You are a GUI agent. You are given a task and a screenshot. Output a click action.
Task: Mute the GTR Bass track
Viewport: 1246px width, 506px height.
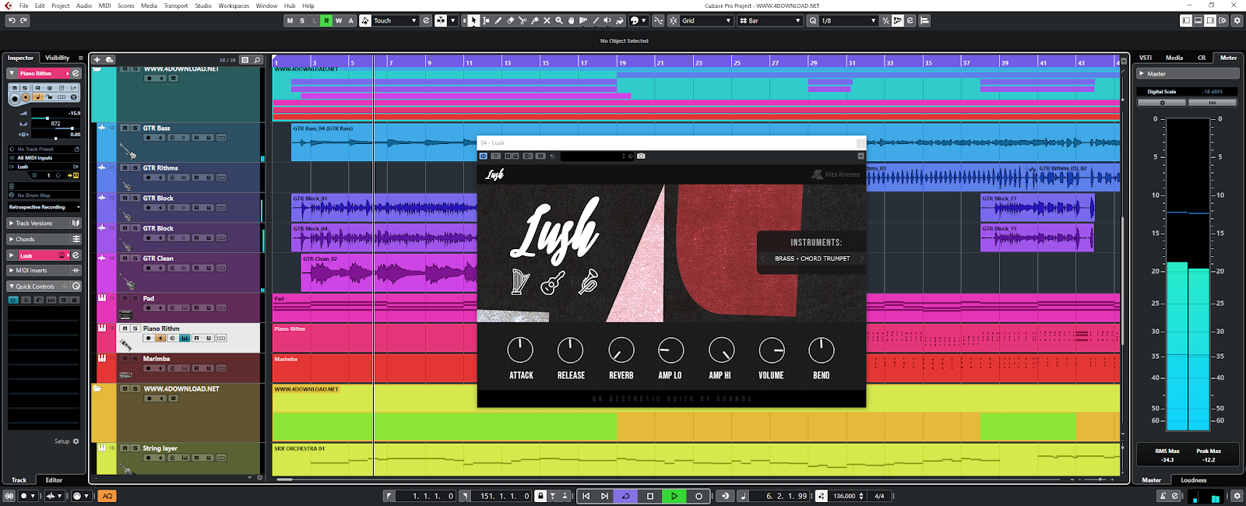coord(125,128)
